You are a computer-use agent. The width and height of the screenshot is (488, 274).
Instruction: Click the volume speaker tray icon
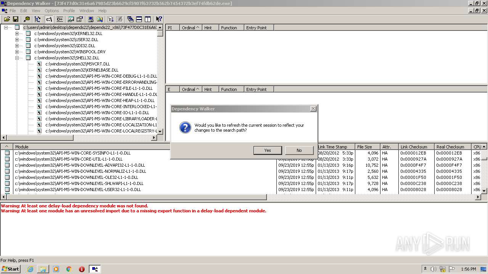(x=433, y=269)
